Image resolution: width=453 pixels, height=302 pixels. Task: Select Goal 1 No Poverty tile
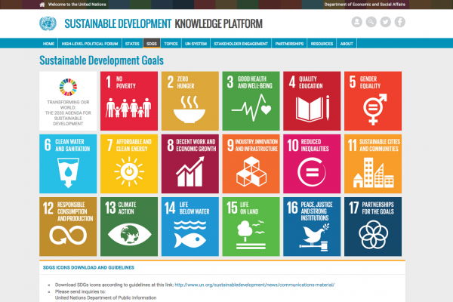pos(129,101)
